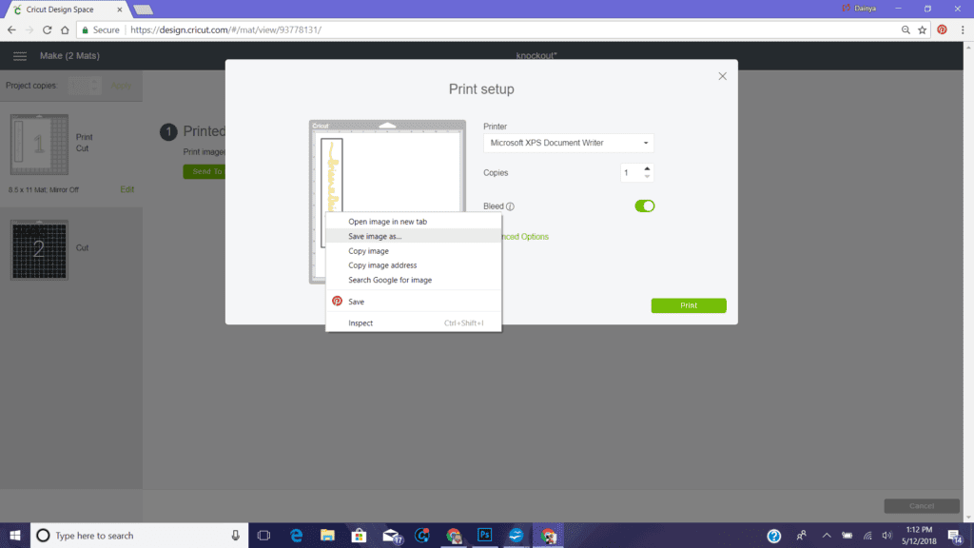
Task: Open Microsoft Store from taskbar
Action: 359,536
